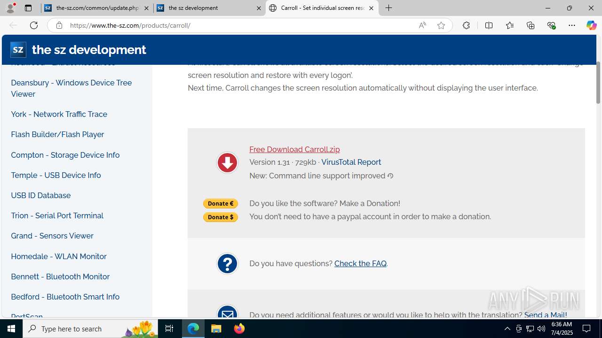This screenshot has width=602, height=338.
Task: Open Microsoft Edge taskbar icon
Action: (x=193, y=329)
